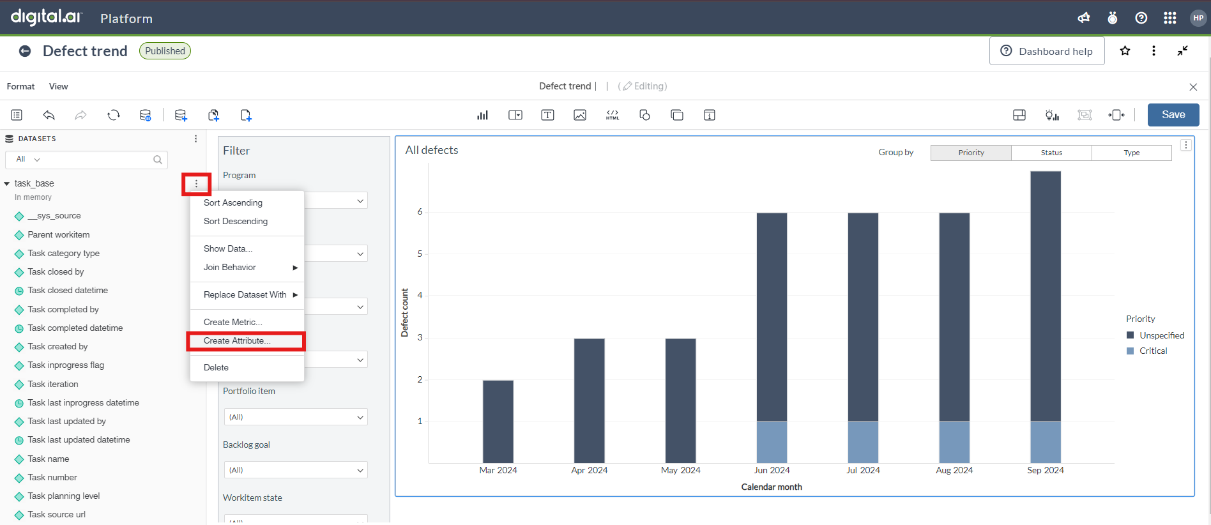Open the Backlog goal (All) dropdown

(x=296, y=470)
